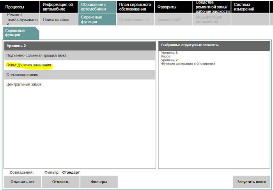
Task: Open the Процессы top menu tab
Action: click(20, 7)
